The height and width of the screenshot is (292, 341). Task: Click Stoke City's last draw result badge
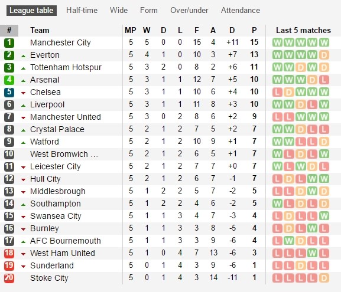[x=324, y=278]
